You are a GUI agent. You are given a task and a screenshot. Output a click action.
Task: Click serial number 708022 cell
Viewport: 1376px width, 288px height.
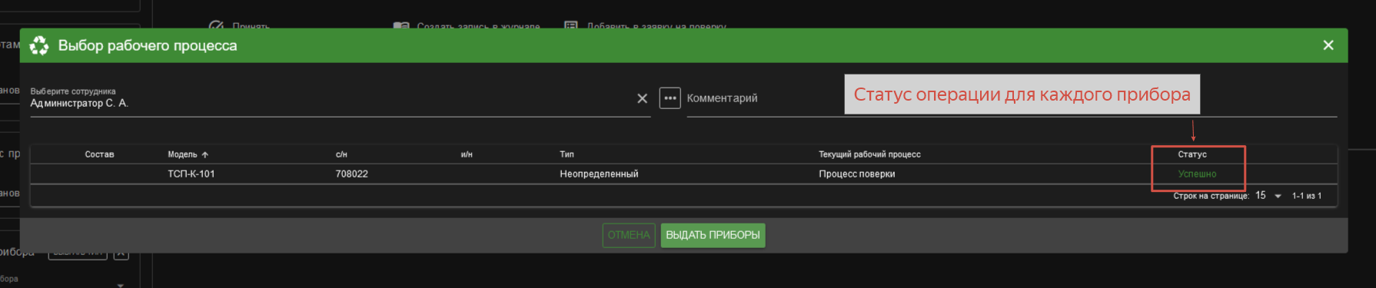click(351, 174)
